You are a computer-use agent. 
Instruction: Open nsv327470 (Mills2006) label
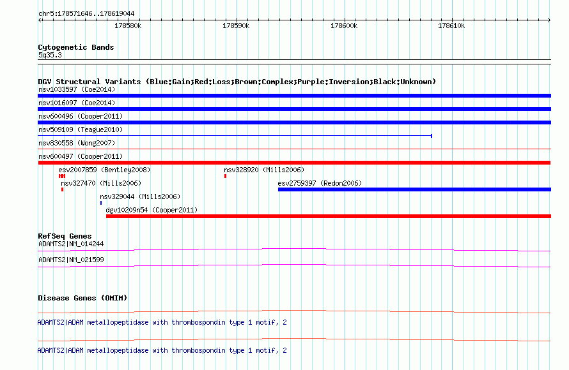(101, 183)
